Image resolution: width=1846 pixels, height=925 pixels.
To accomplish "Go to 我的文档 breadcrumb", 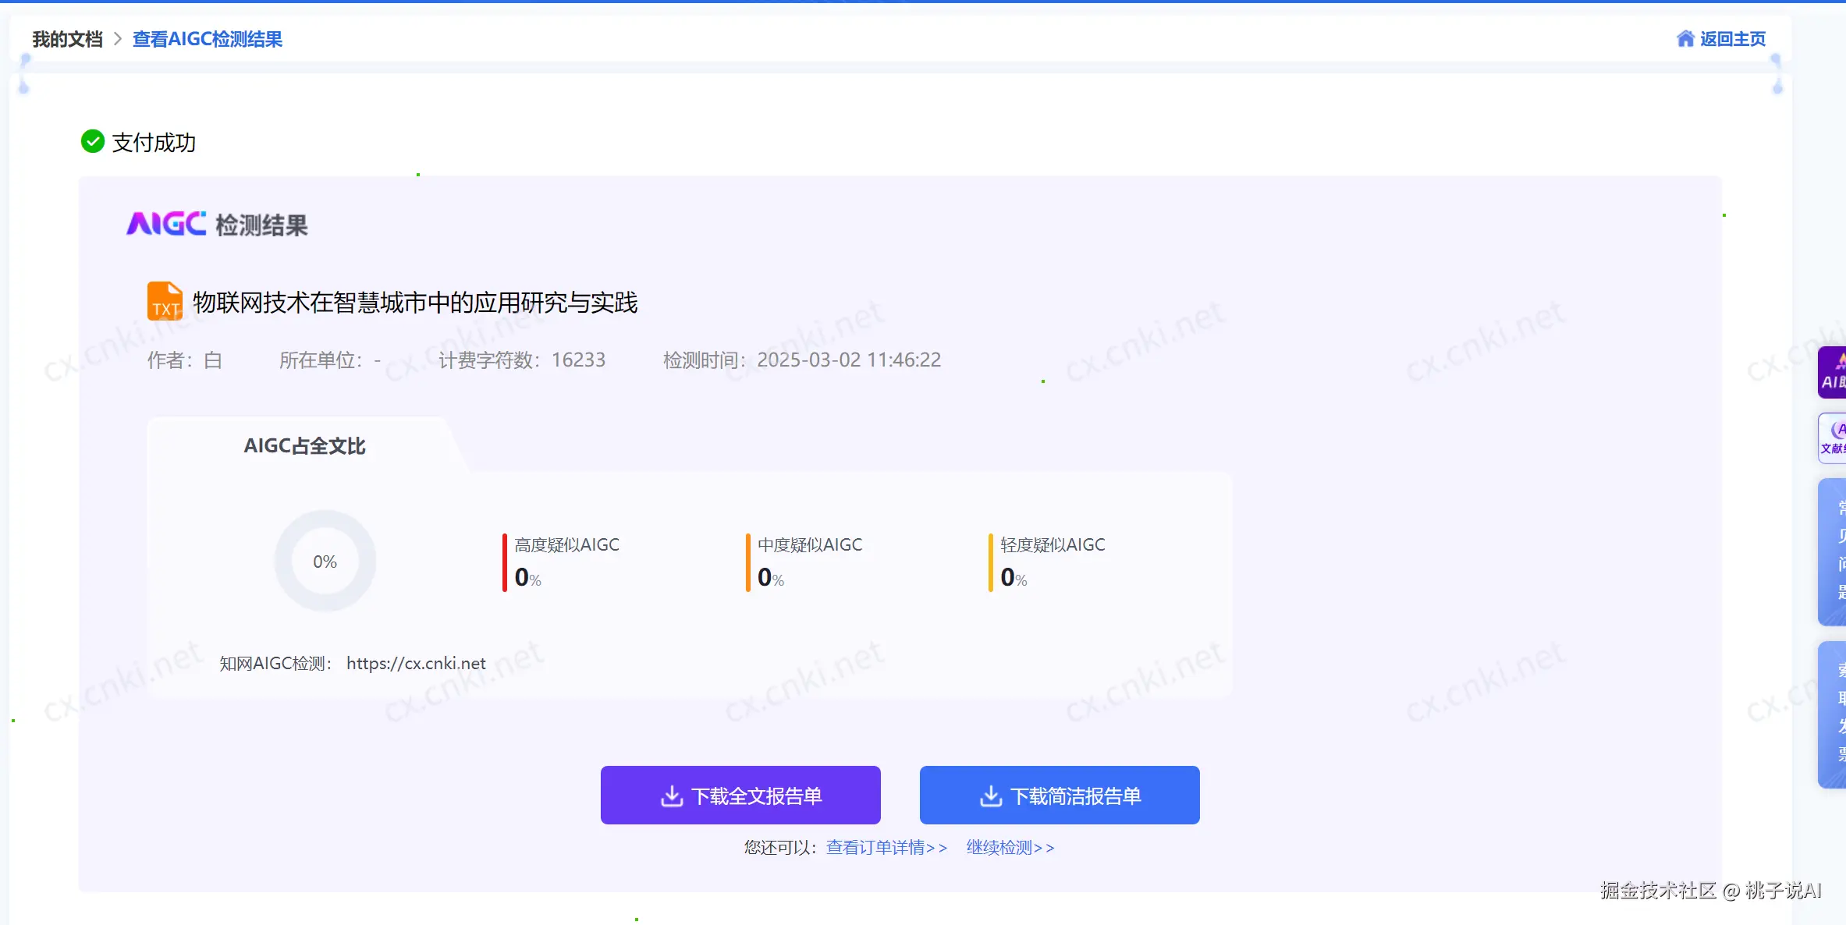I will click(67, 39).
